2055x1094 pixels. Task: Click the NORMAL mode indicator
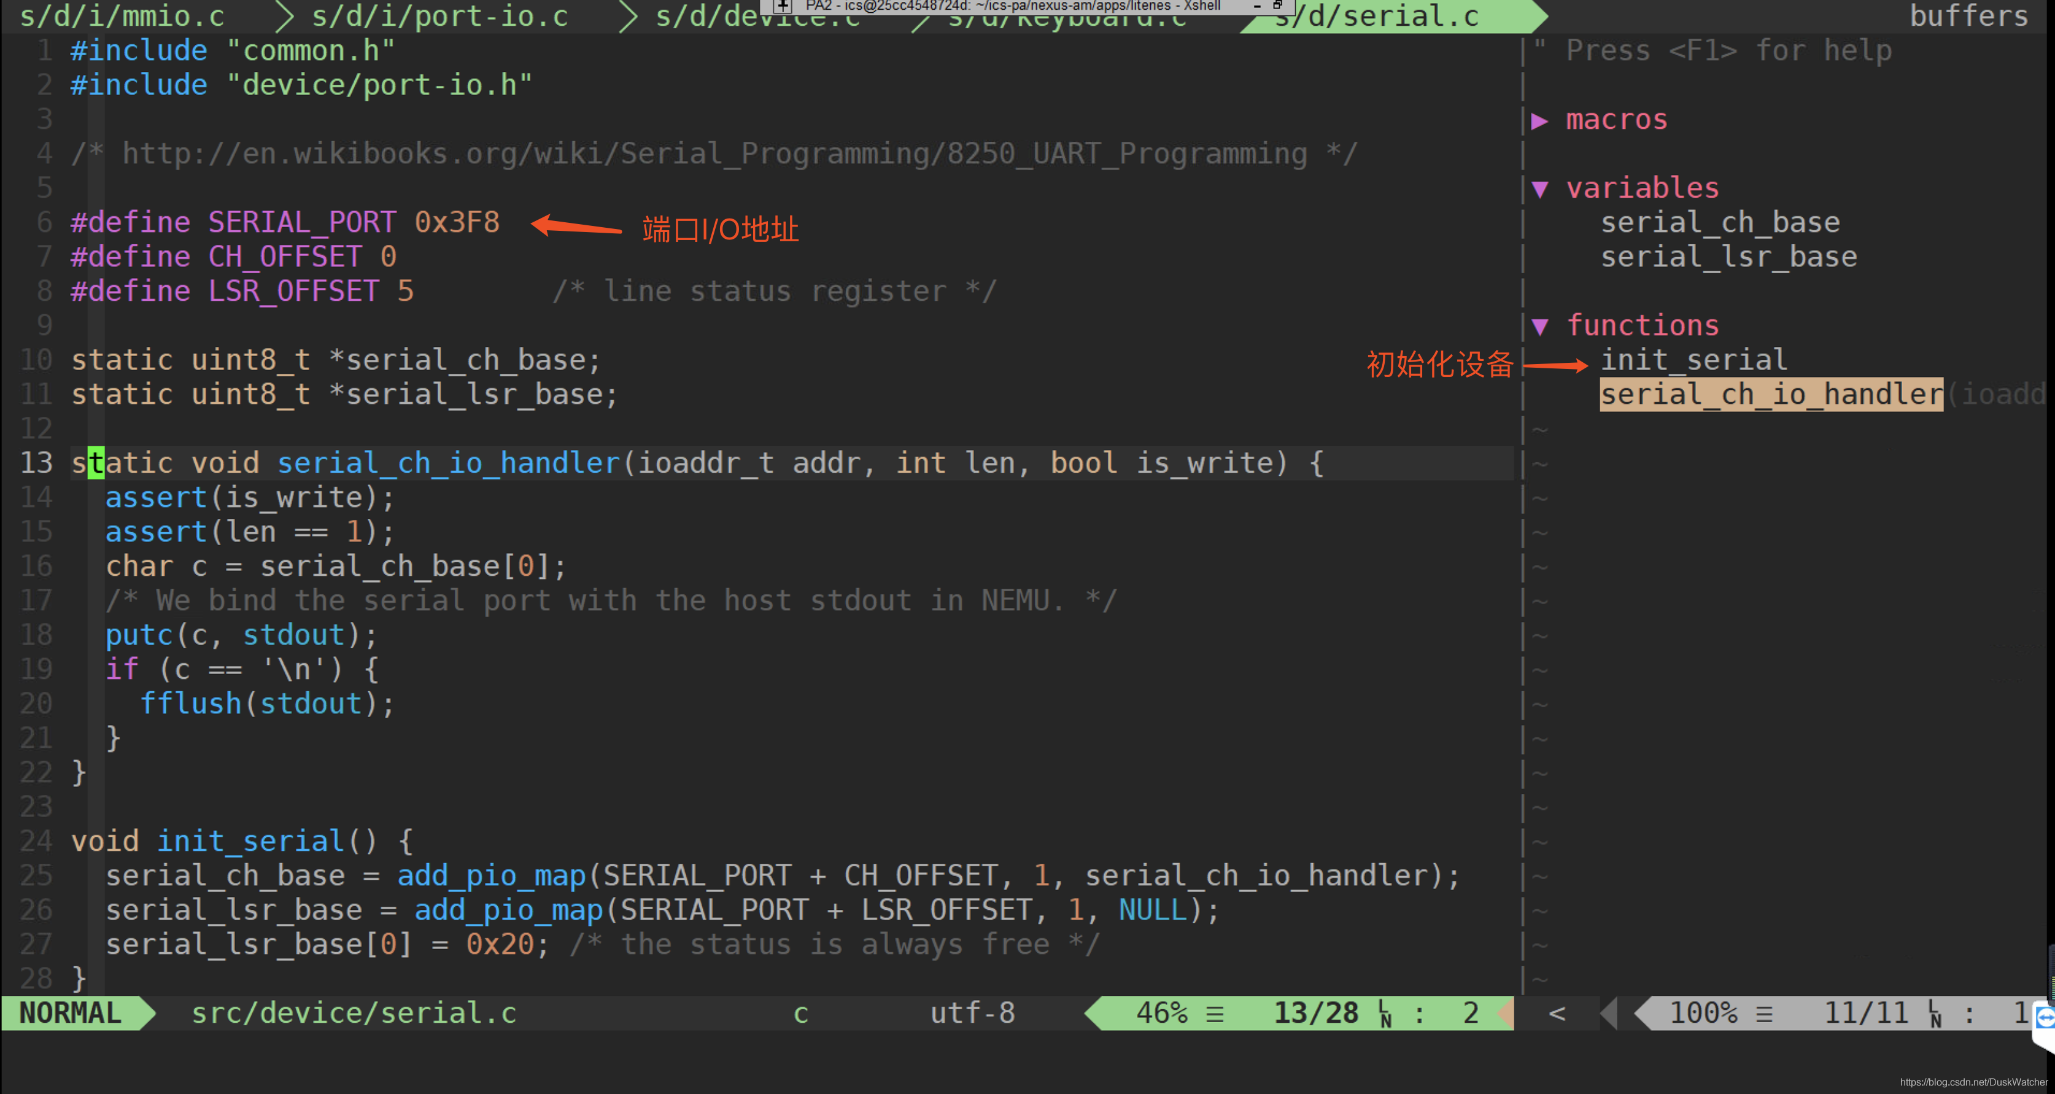(x=70, y=1012)
